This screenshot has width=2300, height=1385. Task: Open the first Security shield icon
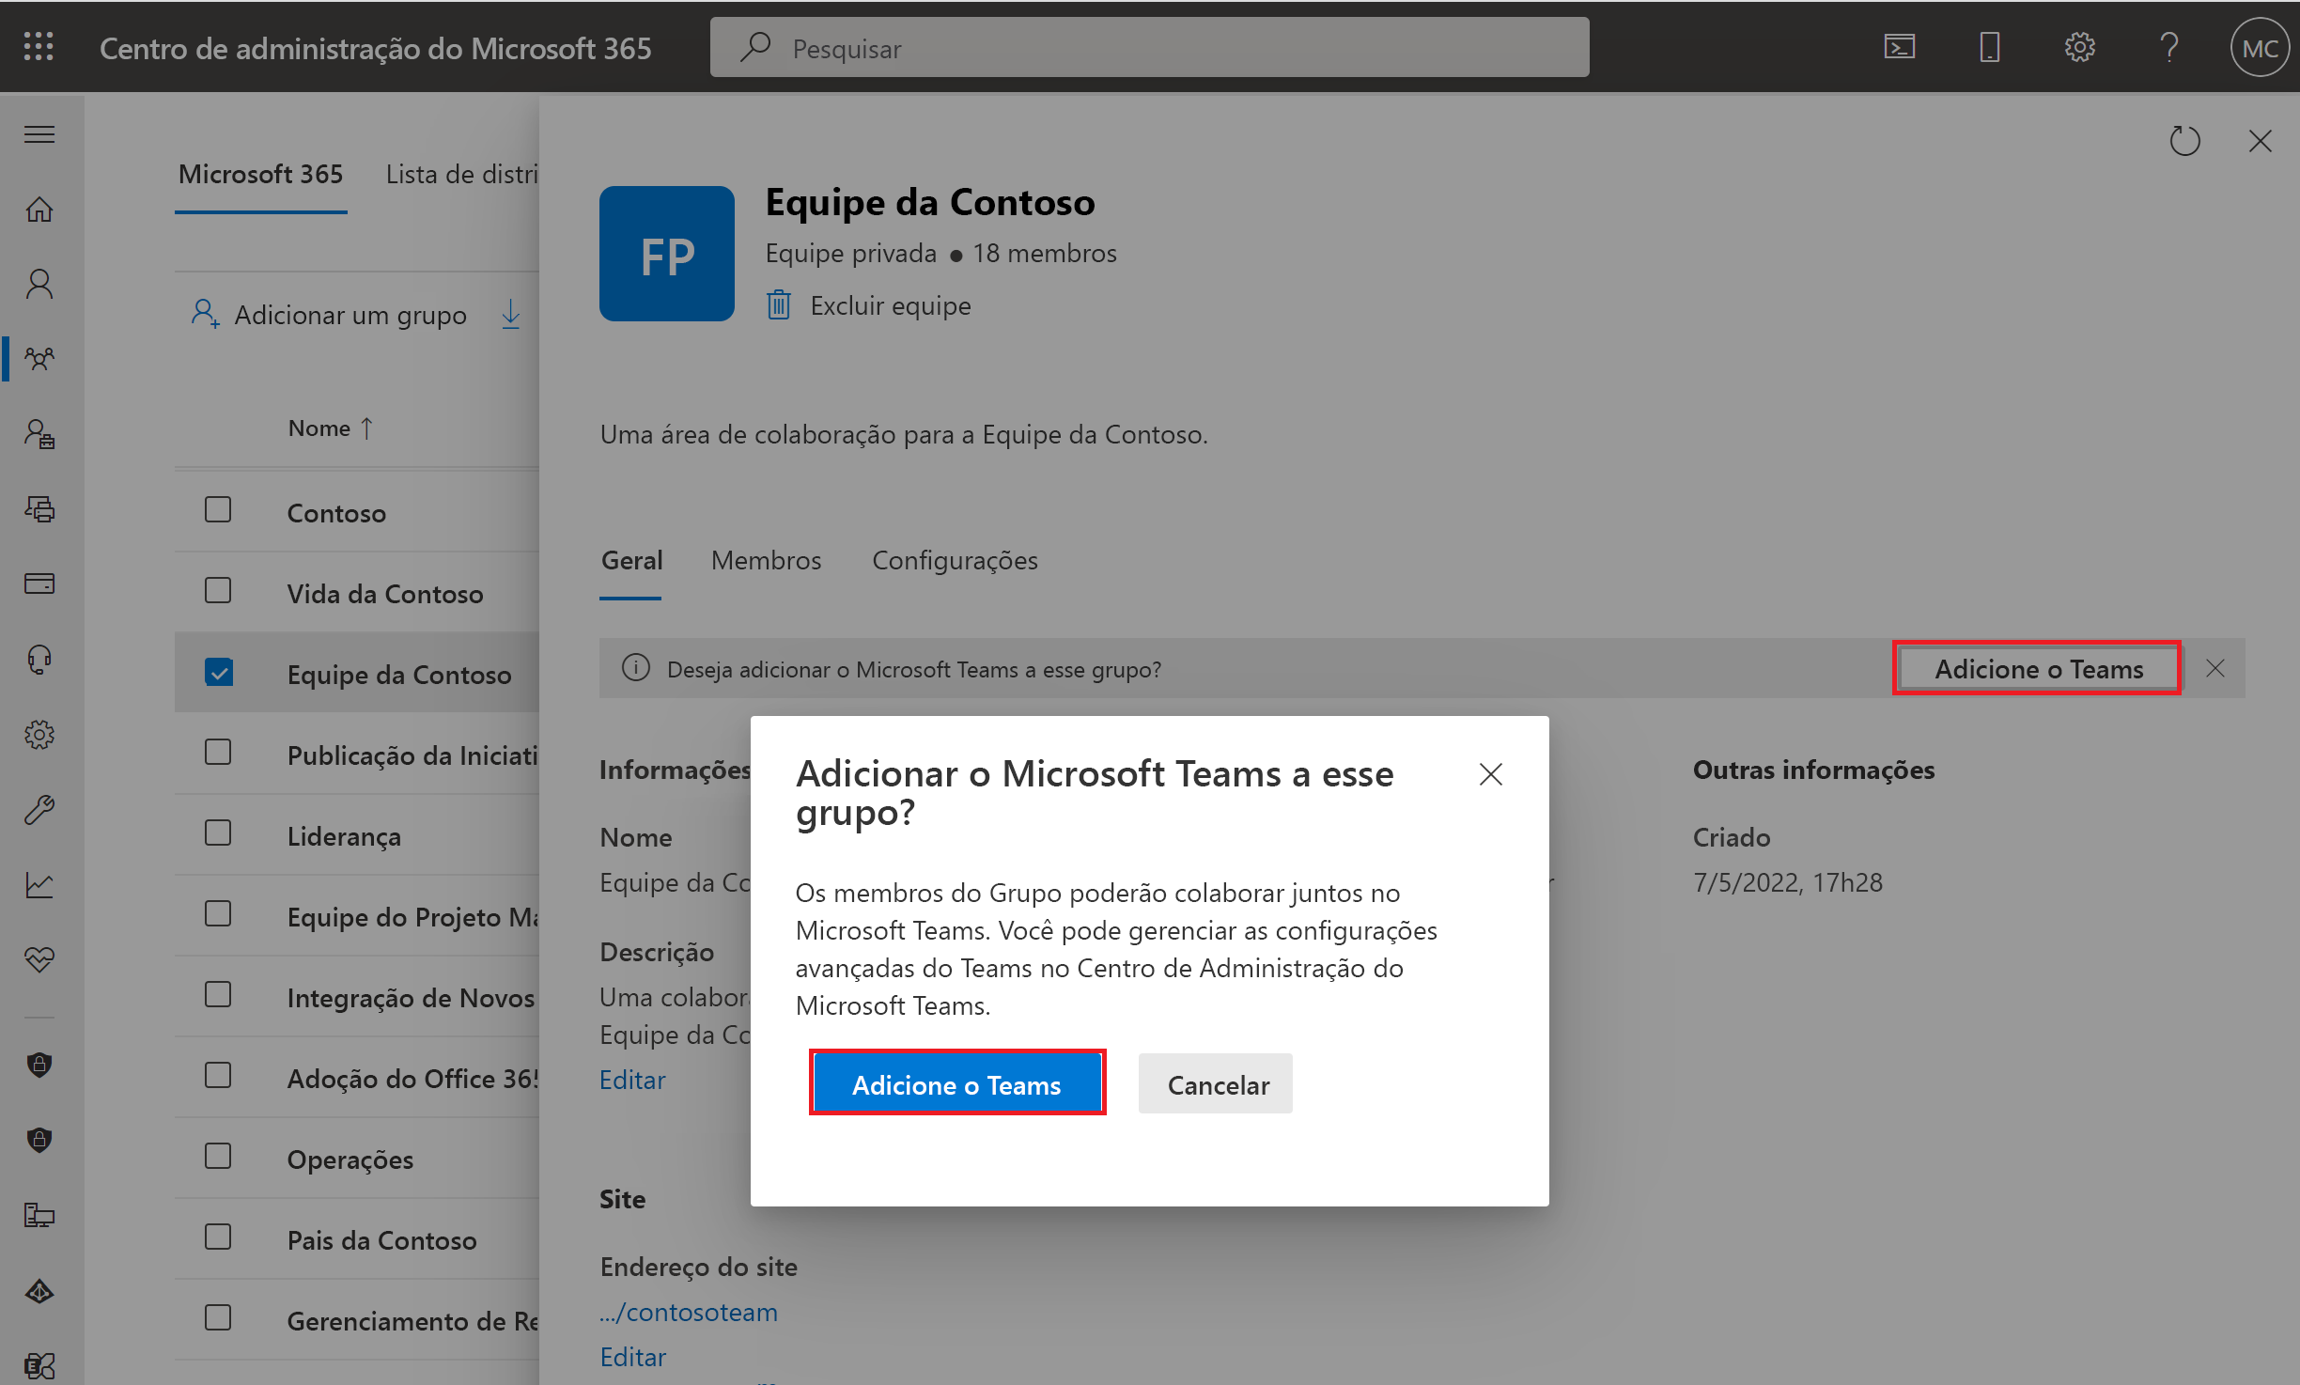(x=39, y=1065)
